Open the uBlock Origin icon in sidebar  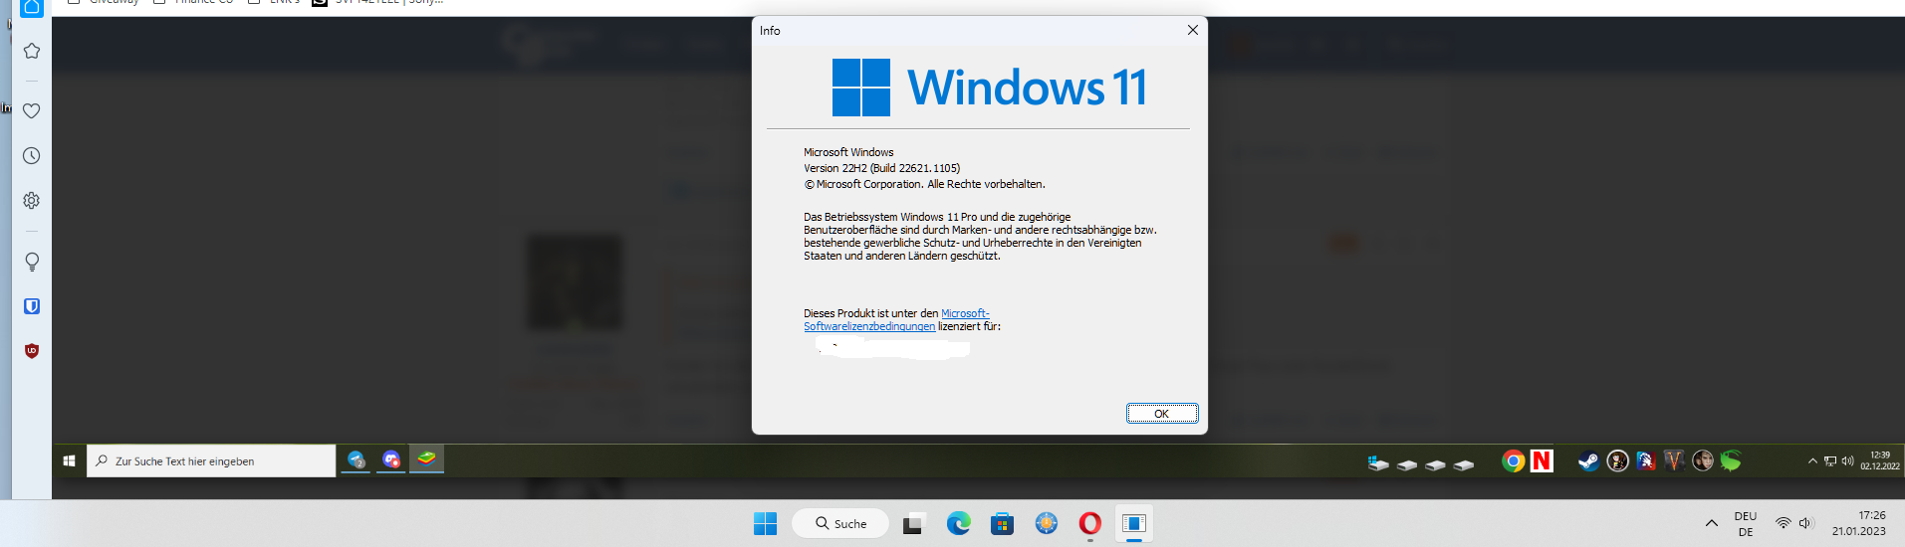coord(32,350)
